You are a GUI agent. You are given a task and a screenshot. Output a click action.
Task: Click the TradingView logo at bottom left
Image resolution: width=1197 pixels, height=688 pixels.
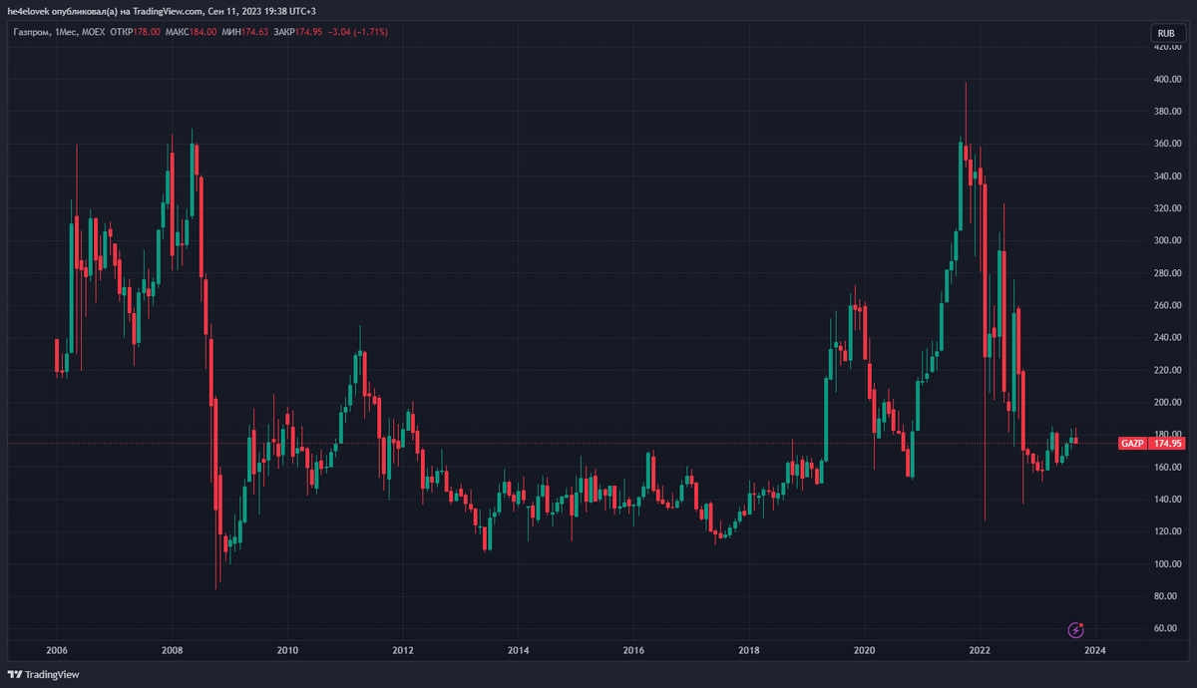tap(43, 674)
